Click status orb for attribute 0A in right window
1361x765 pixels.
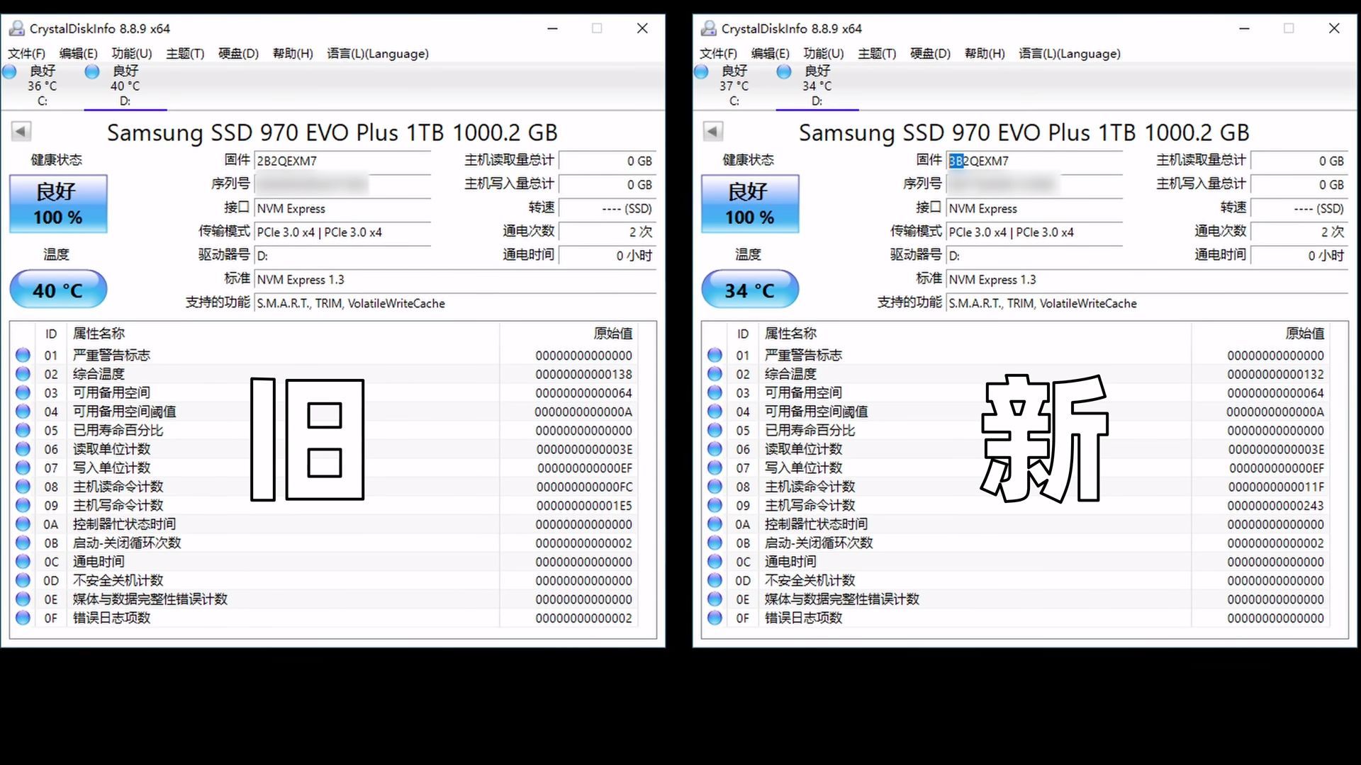715,524
